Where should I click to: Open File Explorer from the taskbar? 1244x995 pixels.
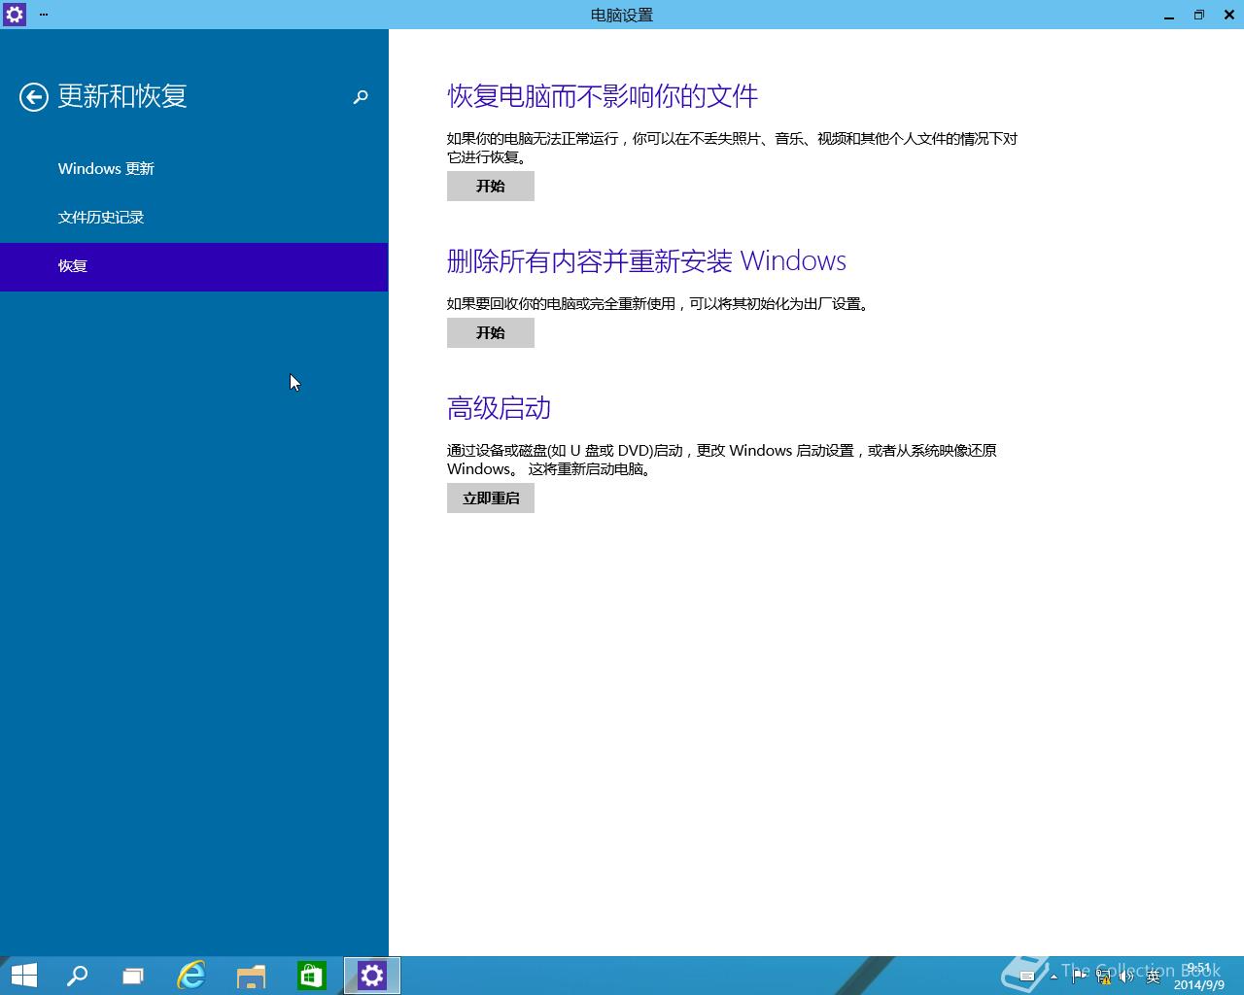tap(252, 976)
